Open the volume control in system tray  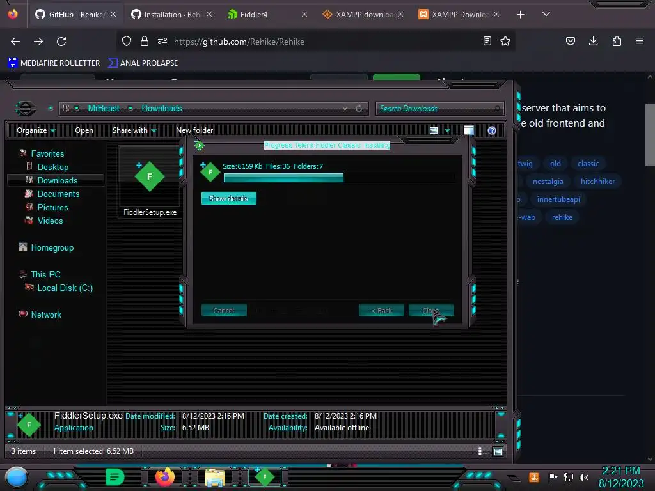point(583,477)
